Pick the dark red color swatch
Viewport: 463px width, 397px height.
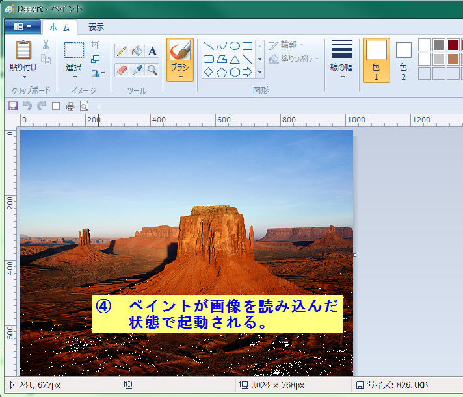(x=453, y=45)
